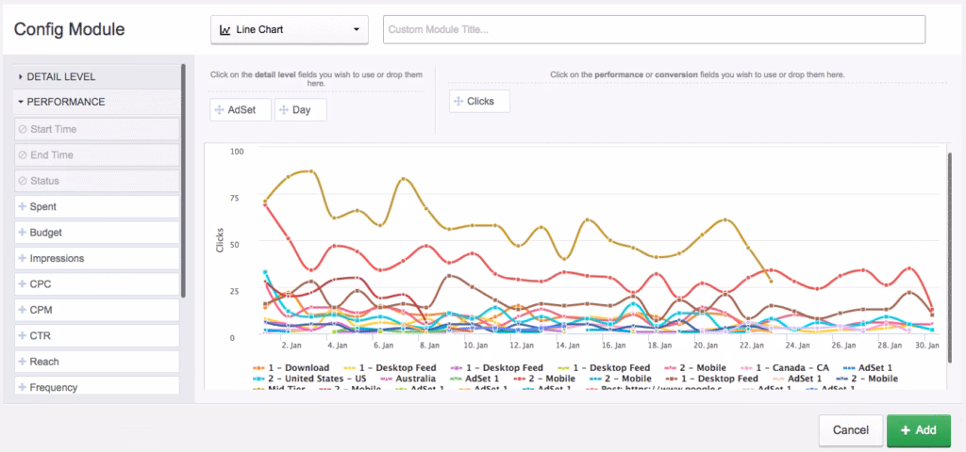The height and width of the screenshot is (452, 966).
Task: Select the Reach performance field
Action: pos(43,362)
